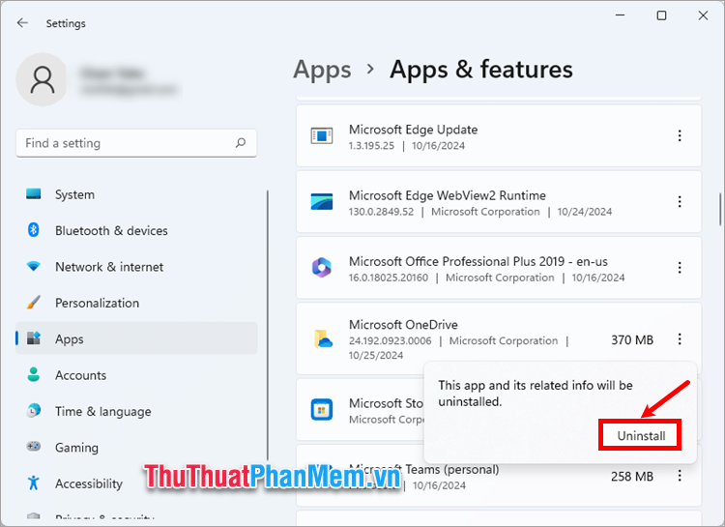Viewport: 725px width, 527px height.
Task: Click the Wi-Fi icon next to Network & internet
Action: tap(33, 266)
